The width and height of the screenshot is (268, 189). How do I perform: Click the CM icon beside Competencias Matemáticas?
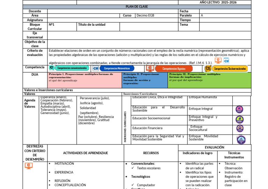96,68
